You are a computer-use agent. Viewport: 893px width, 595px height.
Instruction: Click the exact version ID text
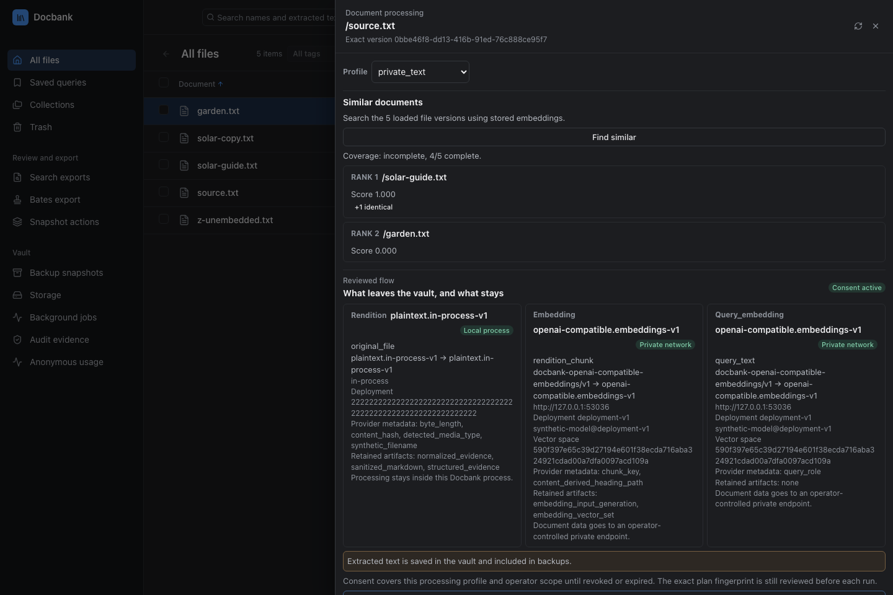tap(446, 39)
